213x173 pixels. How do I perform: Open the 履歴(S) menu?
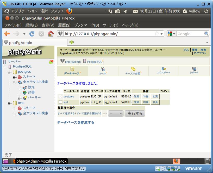click(64, 25)
